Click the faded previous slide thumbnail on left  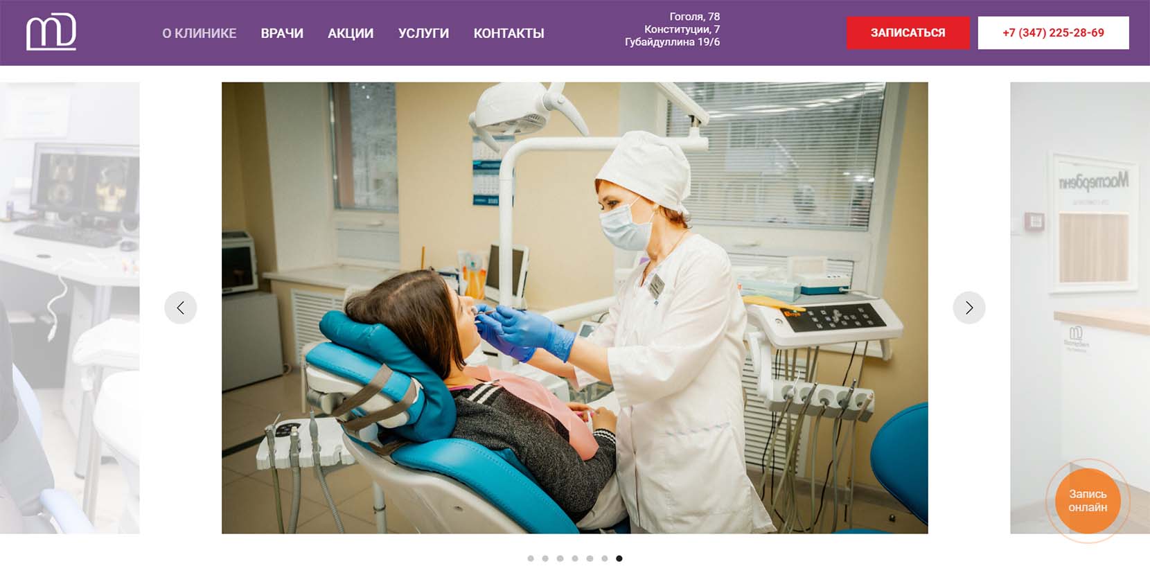coord(69,308)
